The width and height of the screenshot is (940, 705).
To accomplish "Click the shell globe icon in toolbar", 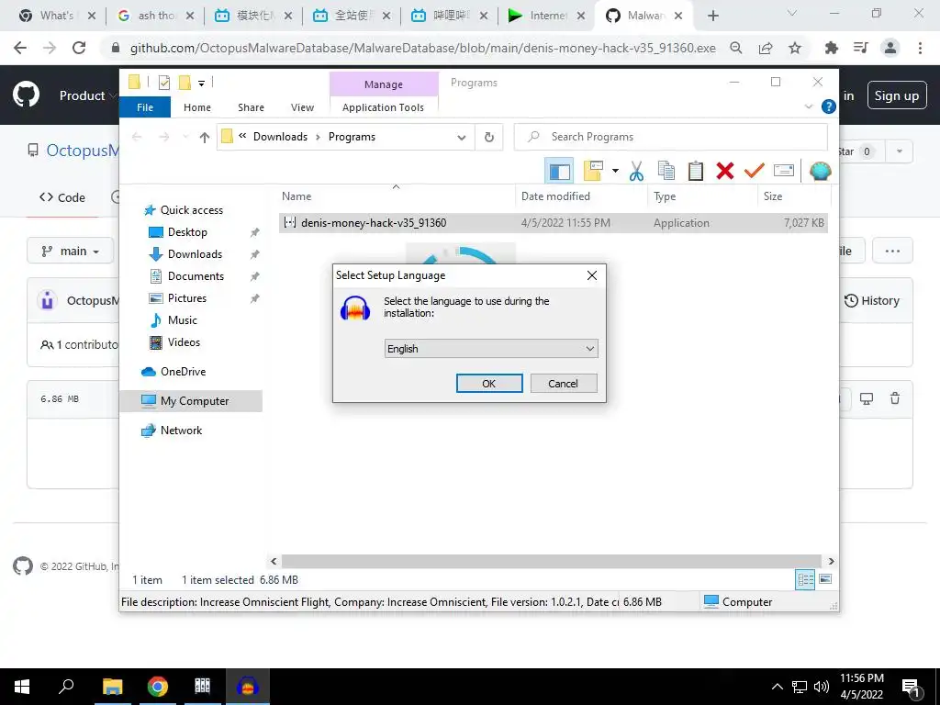I will pos(820,172).
